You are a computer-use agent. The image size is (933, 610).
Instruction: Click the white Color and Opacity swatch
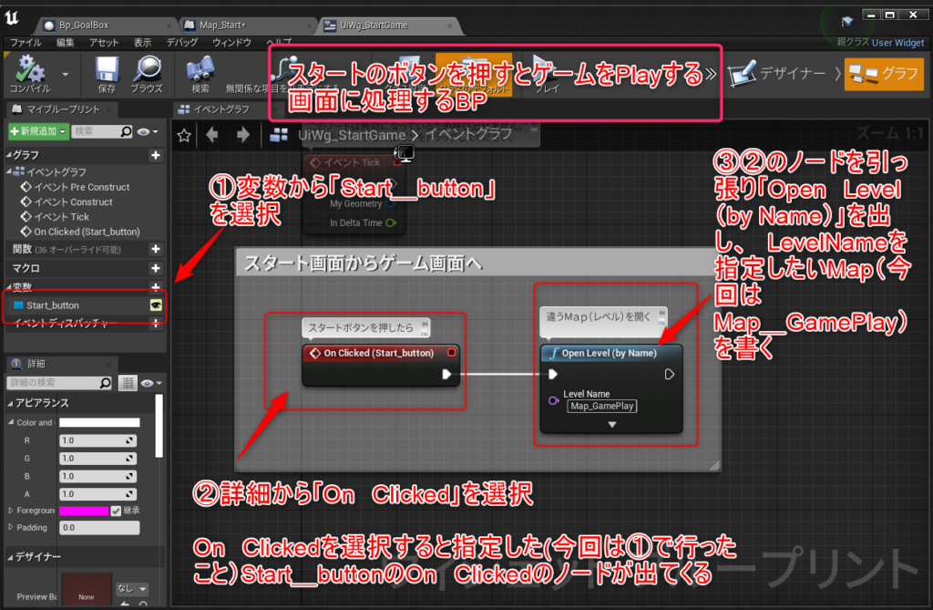[x=99, y=423]
